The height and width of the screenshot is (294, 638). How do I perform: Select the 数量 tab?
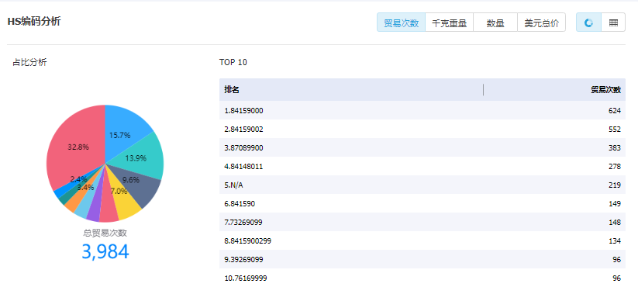495,22
